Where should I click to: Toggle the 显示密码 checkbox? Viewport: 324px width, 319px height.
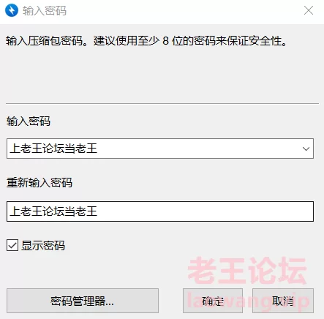coord(12,245)
